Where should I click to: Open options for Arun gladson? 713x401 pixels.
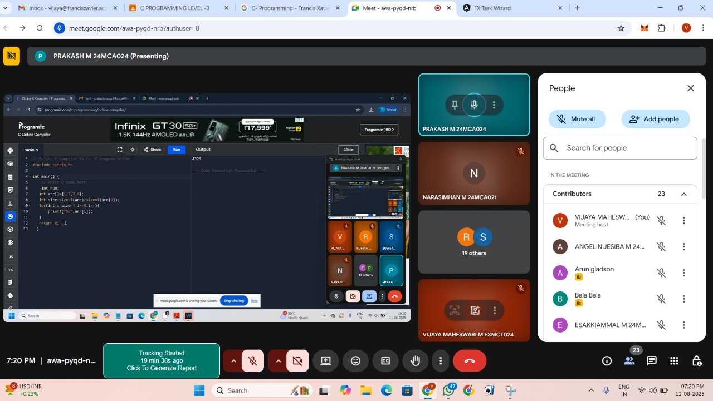[683, 273]
